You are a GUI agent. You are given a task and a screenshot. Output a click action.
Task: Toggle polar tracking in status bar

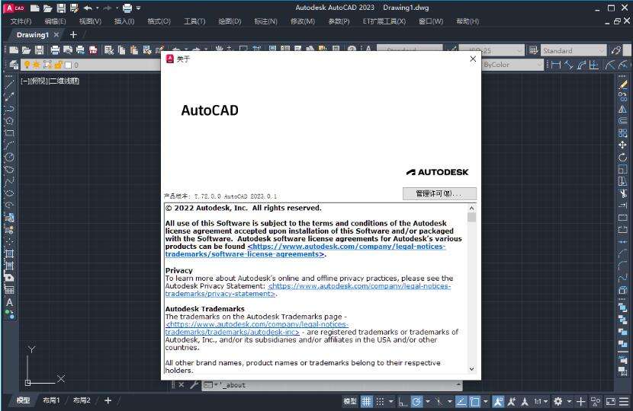pos(416,401)
